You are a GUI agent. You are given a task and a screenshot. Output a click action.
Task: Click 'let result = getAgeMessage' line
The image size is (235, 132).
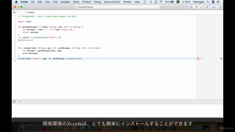pos(39,37)
